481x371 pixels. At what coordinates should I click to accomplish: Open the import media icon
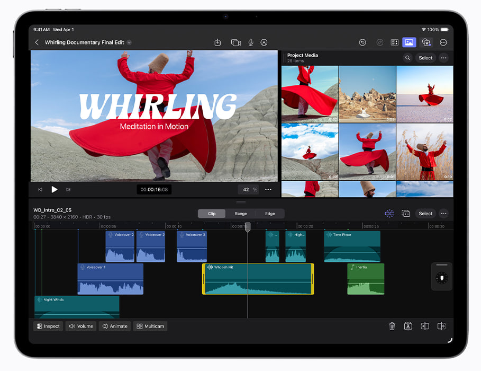(217, 42)
